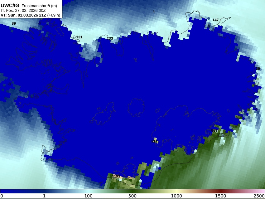
Task: Click the initial time line 'IT: Fös. 27. 02. 2026 00Z'
Action: tap(23, 11)
